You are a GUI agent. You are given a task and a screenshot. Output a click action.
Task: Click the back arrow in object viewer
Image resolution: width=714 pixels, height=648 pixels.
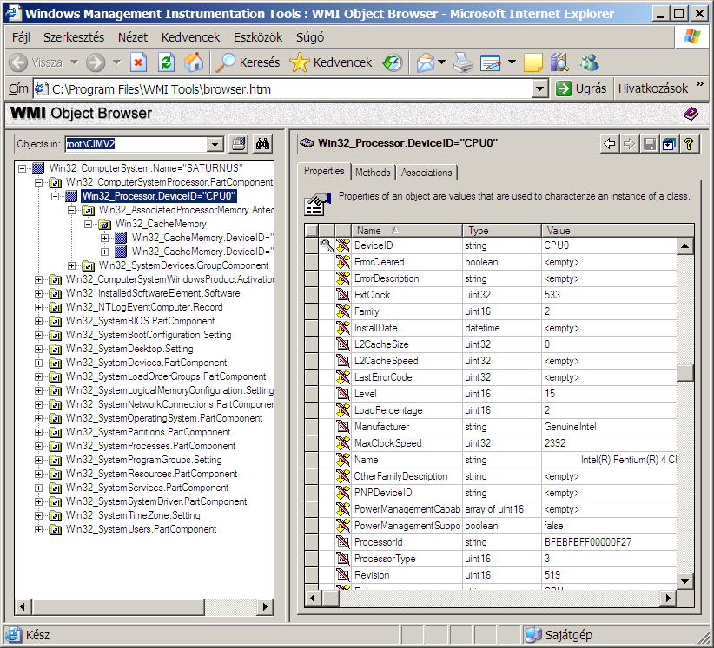click(611, 144)
